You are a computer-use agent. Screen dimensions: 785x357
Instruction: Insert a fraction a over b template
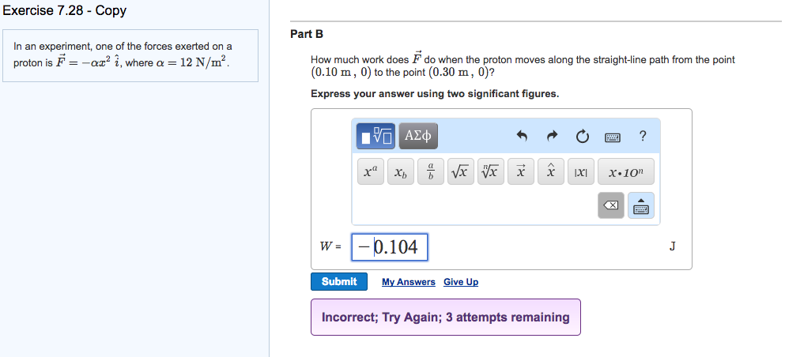[x=431, y=172]
